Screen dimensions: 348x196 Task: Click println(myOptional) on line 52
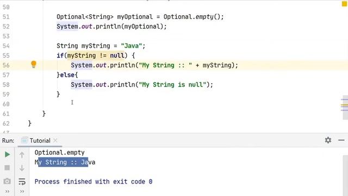click(x=129, y=27)
